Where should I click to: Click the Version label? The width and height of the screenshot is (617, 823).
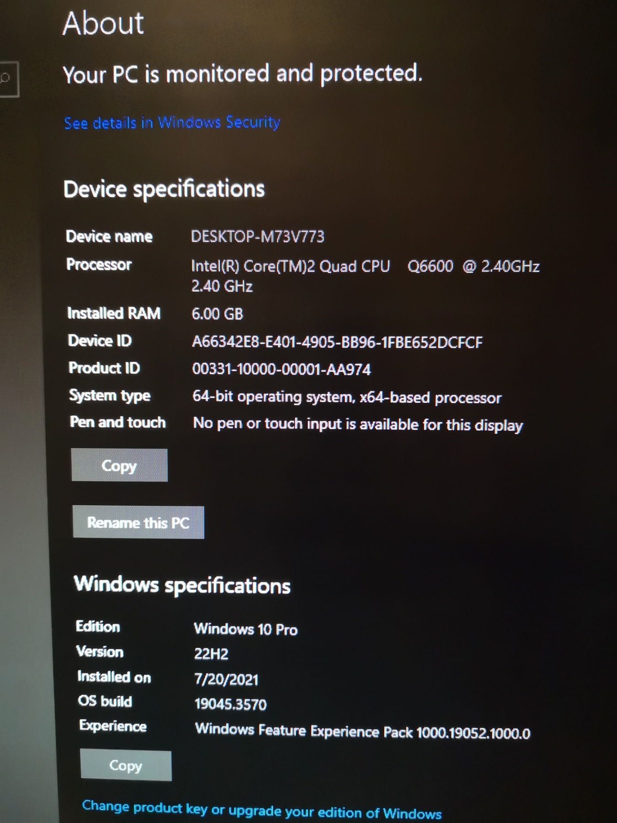[x=100, y=651]
